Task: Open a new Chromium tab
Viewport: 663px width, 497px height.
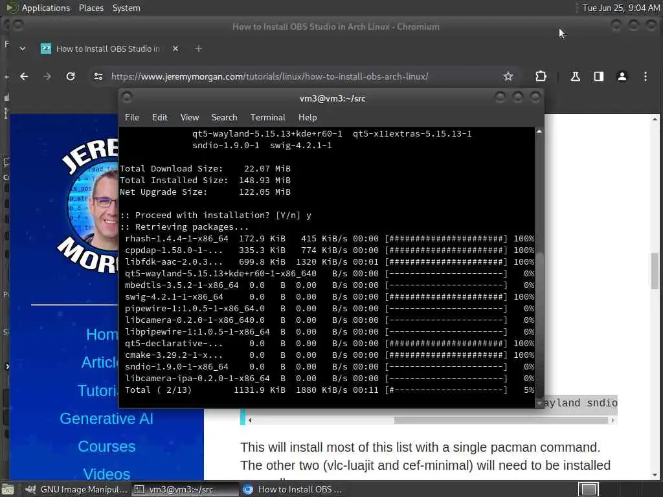Action: 198,49
